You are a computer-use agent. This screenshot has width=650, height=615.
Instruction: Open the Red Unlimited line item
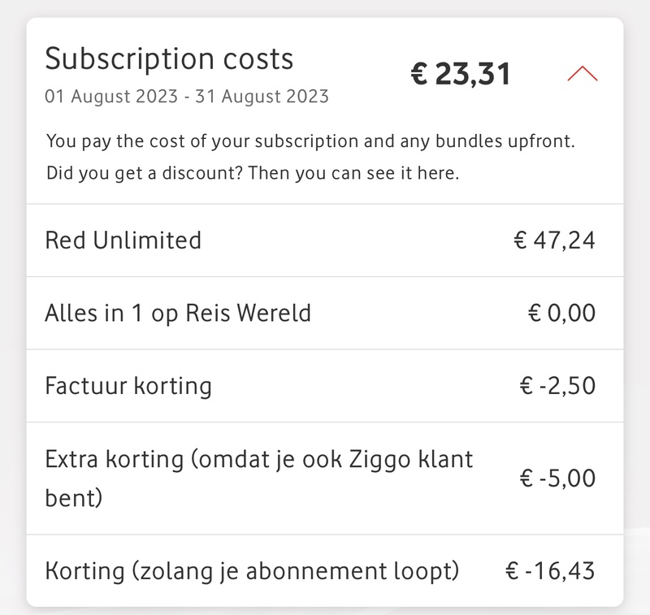(123, 240)
